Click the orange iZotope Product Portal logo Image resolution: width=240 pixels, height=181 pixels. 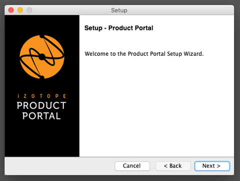42,57
